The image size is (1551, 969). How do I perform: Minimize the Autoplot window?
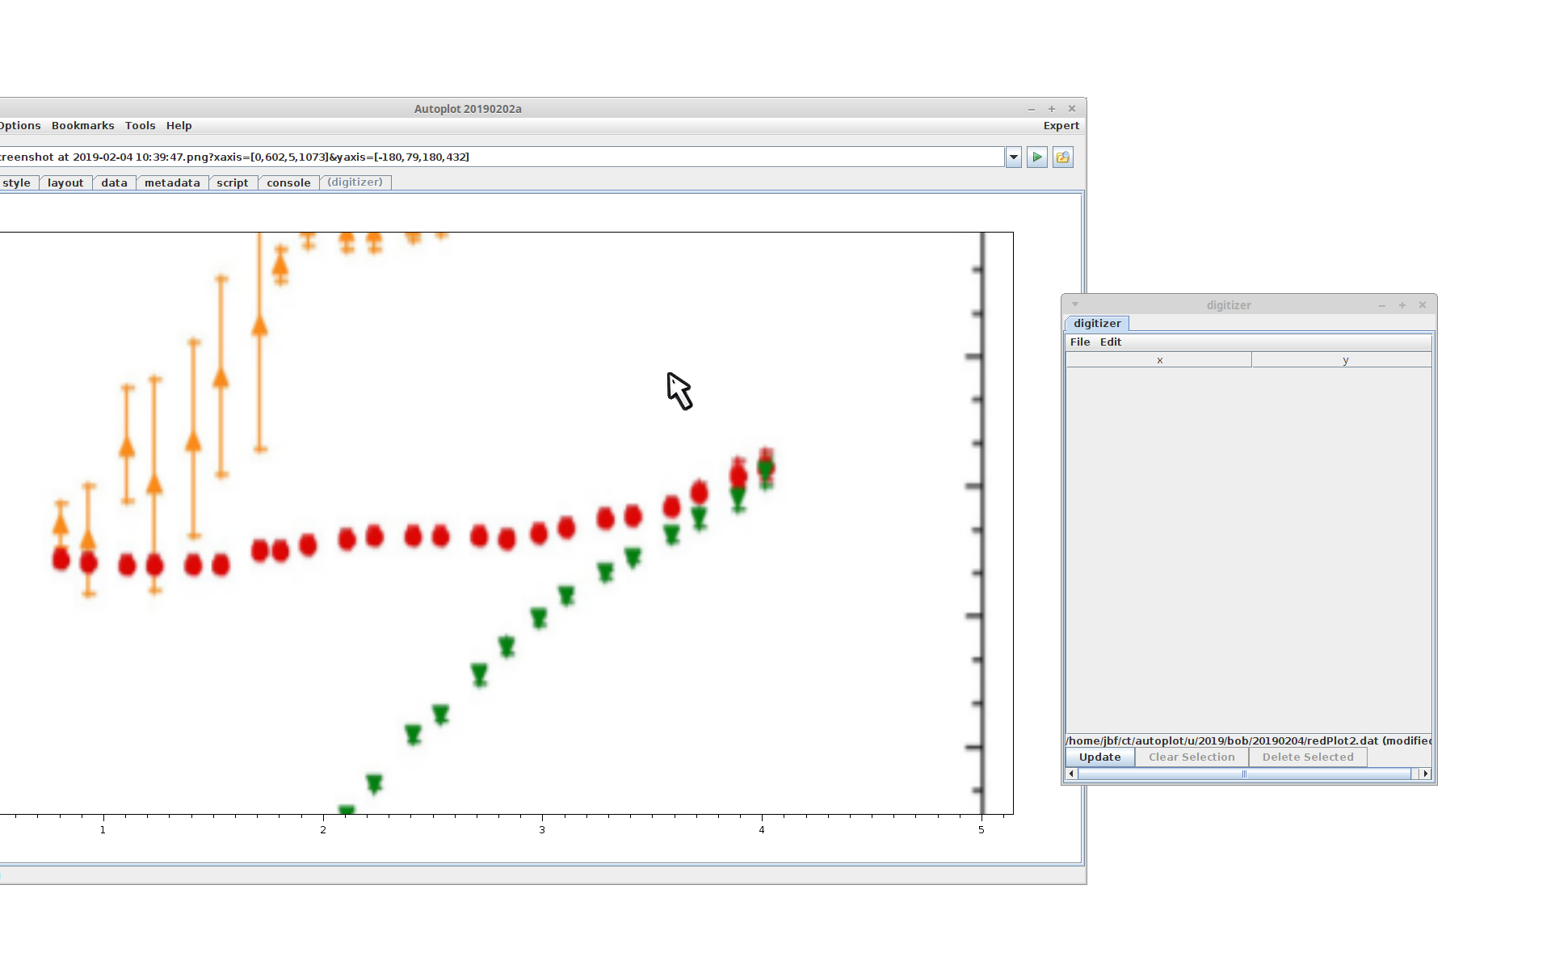point(1032,109)
